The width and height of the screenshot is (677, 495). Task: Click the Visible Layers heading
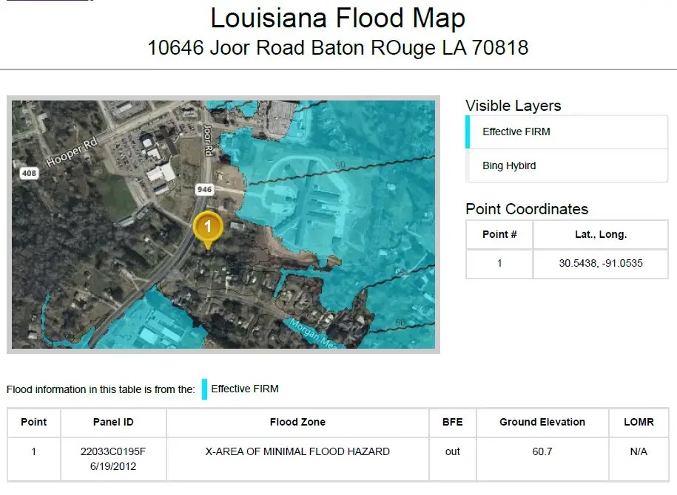pos(513,105)
